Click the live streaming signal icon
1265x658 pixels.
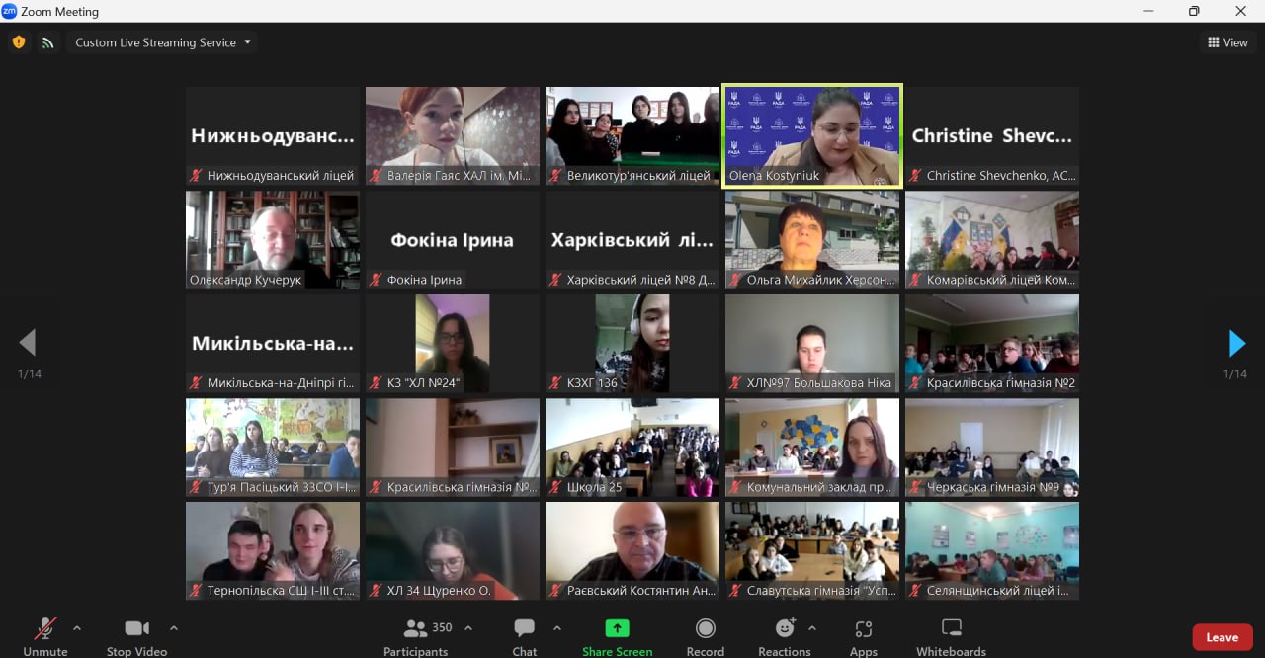47,42
